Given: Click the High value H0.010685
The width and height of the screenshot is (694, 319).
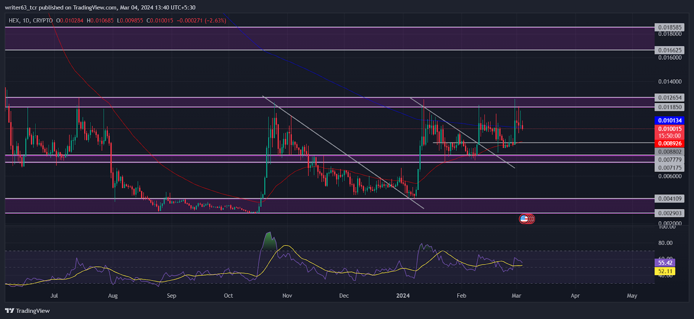Looking at the screenshot, I should [100, 20].
